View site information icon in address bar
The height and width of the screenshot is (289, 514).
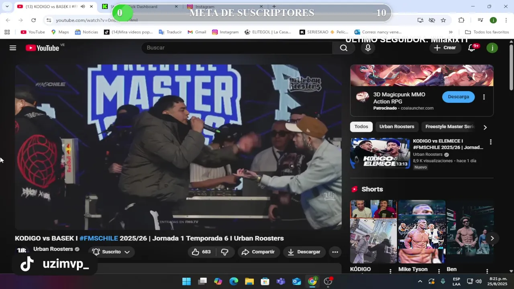tap(49, 20)
